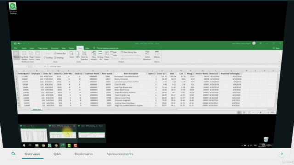The height and width of the screenshot is (165, 294).
Task: Open the Item Description filter arrow
Action: 147,74
